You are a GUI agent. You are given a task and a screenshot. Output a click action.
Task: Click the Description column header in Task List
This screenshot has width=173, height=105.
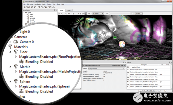click(x=144, y=65)
